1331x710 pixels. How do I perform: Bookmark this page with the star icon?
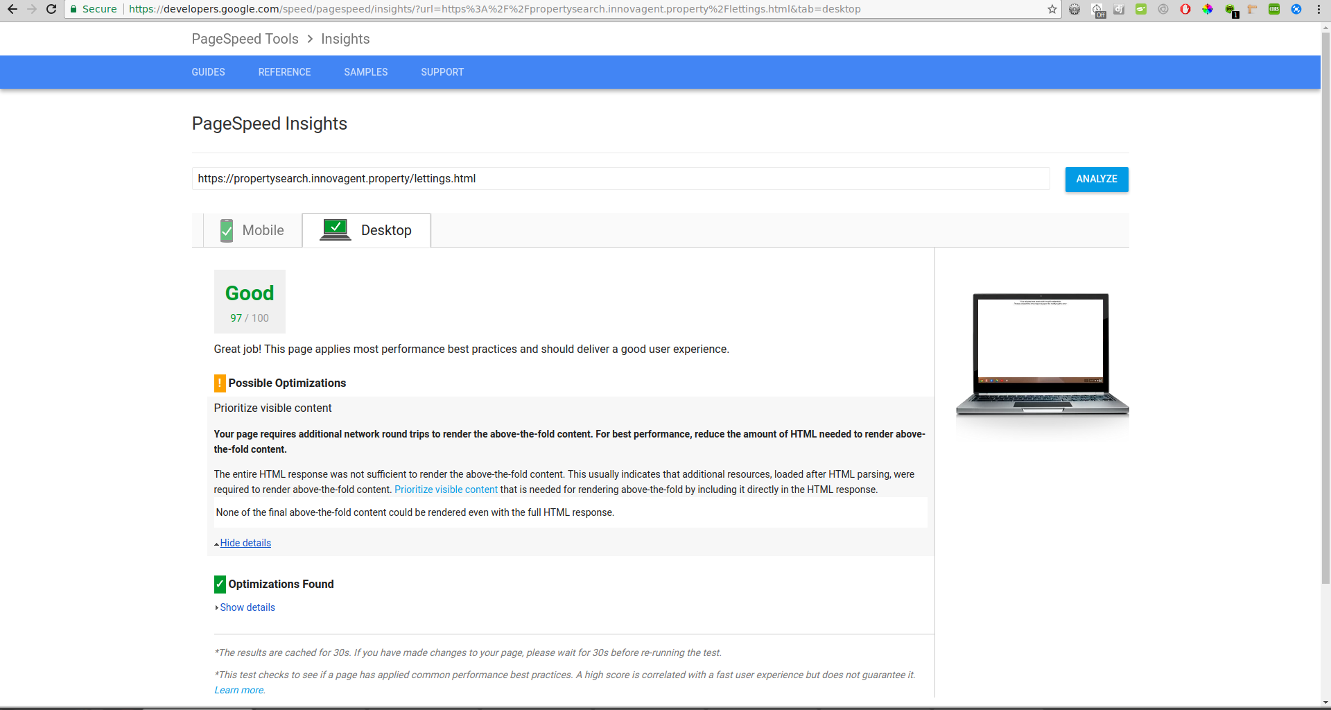[x=1052, y=9]
